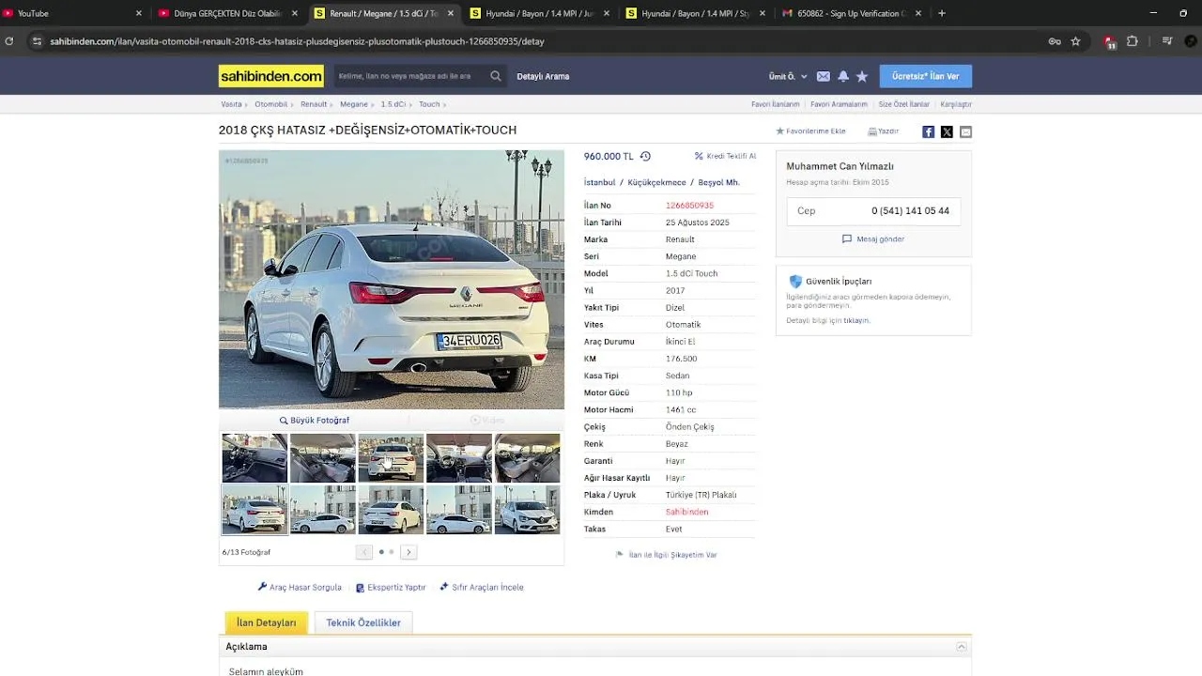This screenshot has width=1202, height=676.
Task: Go to previous photo thumbnails page
Action: coord(364,552)
